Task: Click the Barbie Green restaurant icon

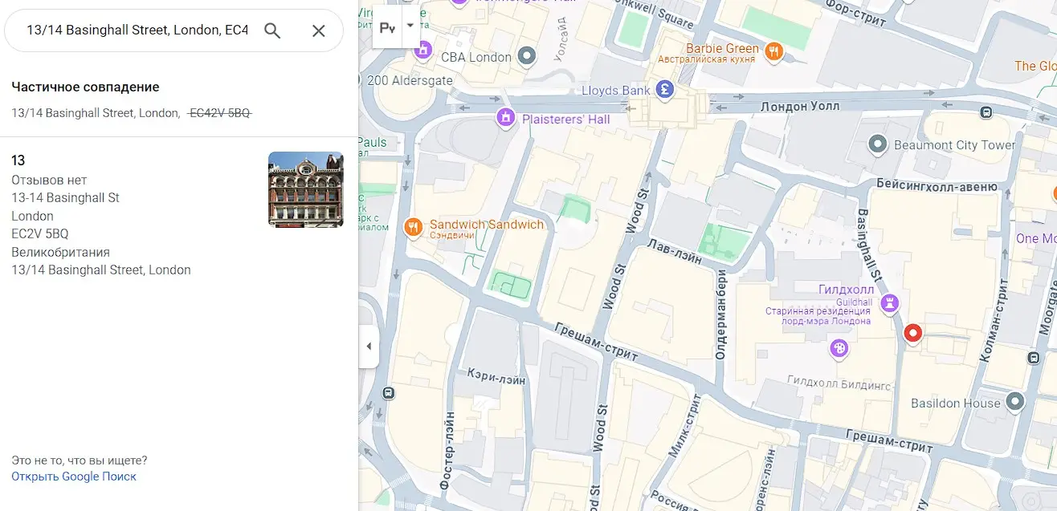Action: (x=773, y=51)
